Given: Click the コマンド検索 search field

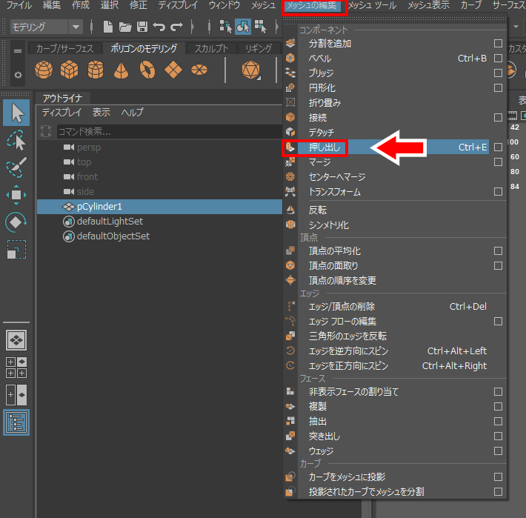Looking at the screenshot, I should [167, 131].
